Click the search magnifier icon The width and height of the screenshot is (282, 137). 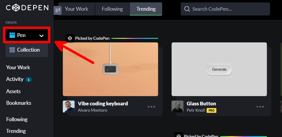(187, 9)
